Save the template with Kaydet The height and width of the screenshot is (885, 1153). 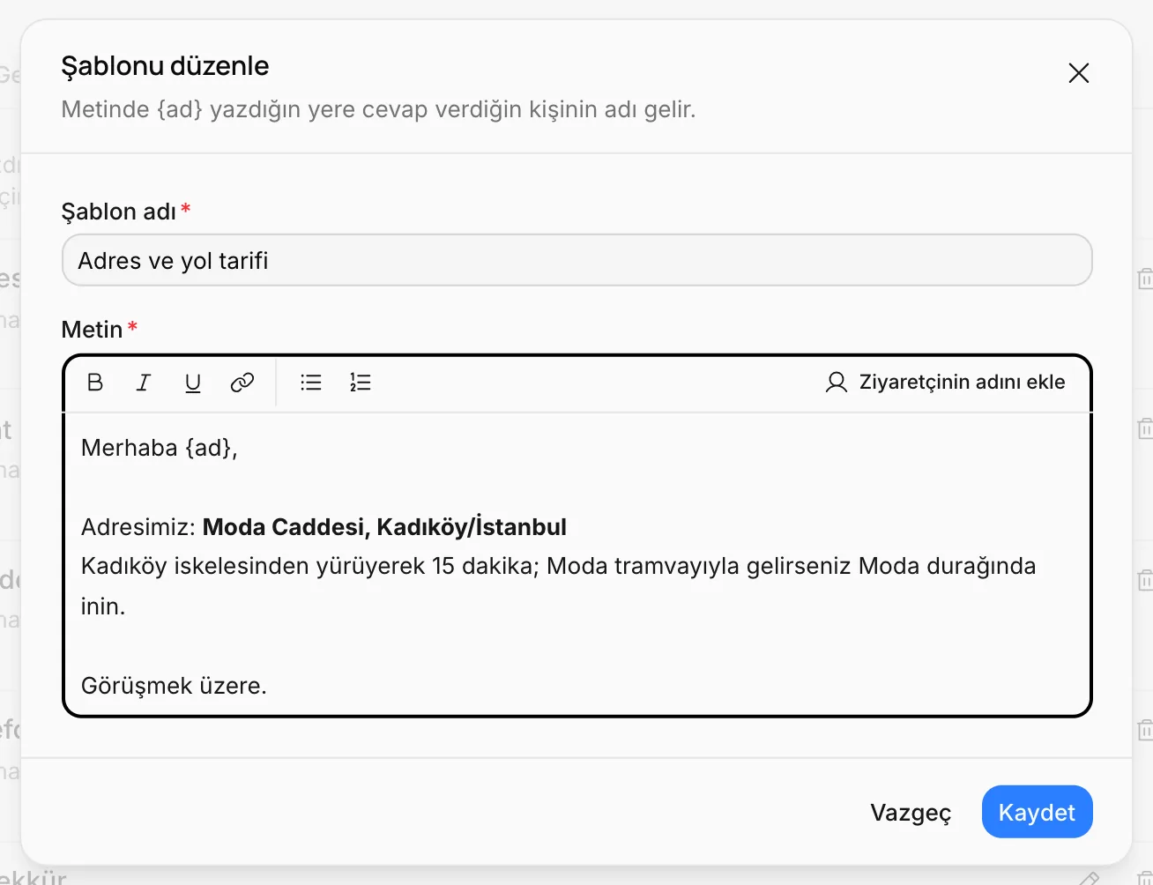1038,812
